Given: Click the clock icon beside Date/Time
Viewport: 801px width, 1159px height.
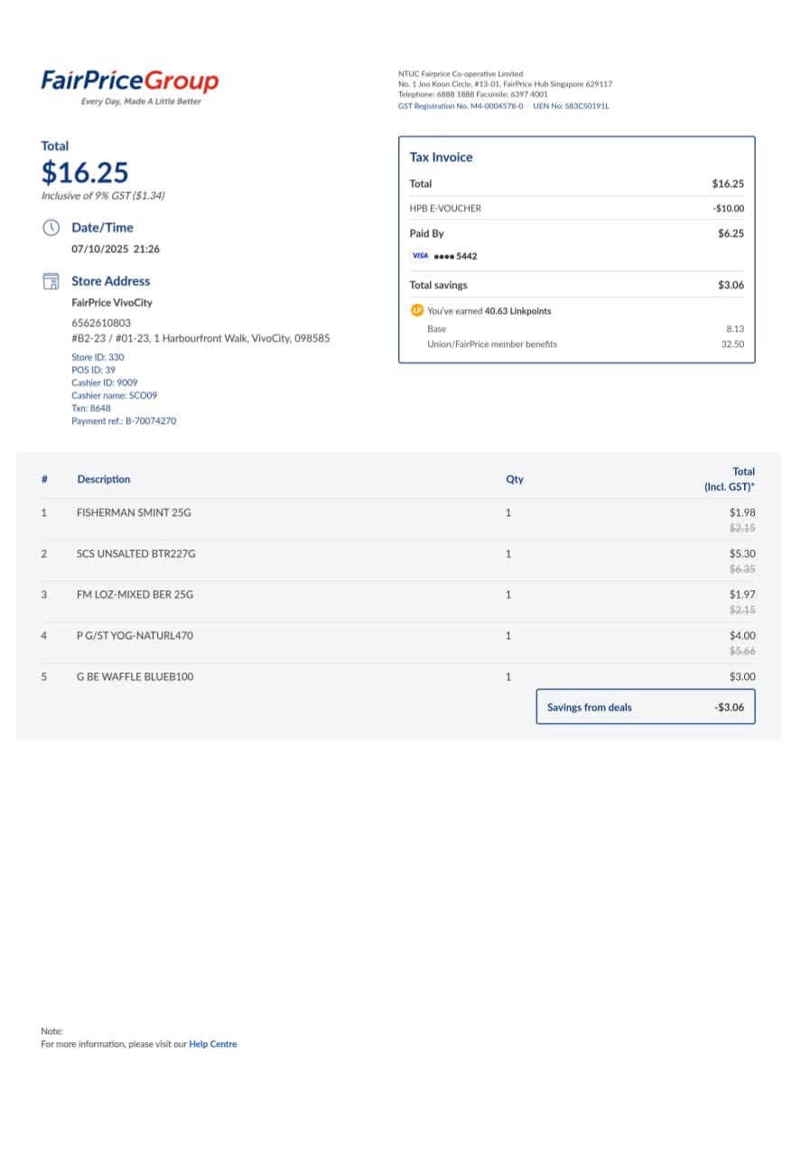Looking at the screenshot, I should pyautogui.click(x=51, y=228).
